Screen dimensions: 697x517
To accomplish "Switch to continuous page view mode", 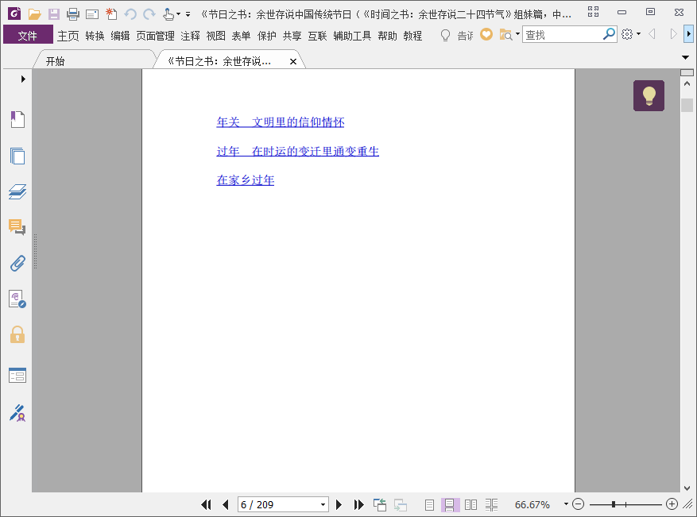I will point(449,504).
